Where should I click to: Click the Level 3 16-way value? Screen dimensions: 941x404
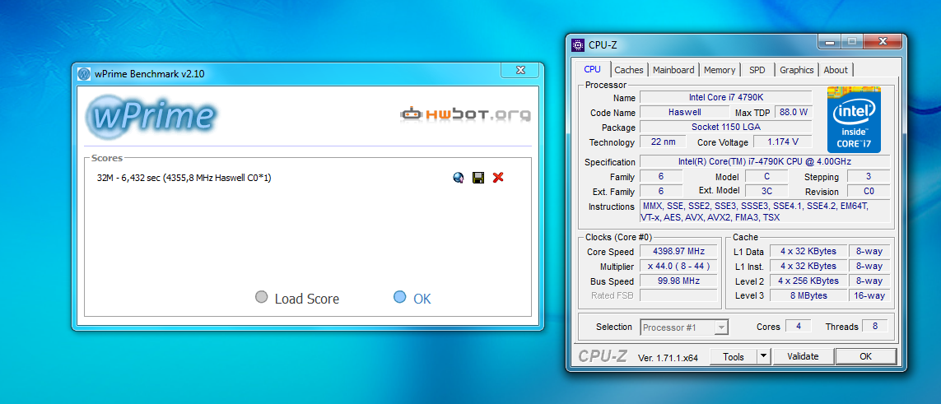[869, 295]
